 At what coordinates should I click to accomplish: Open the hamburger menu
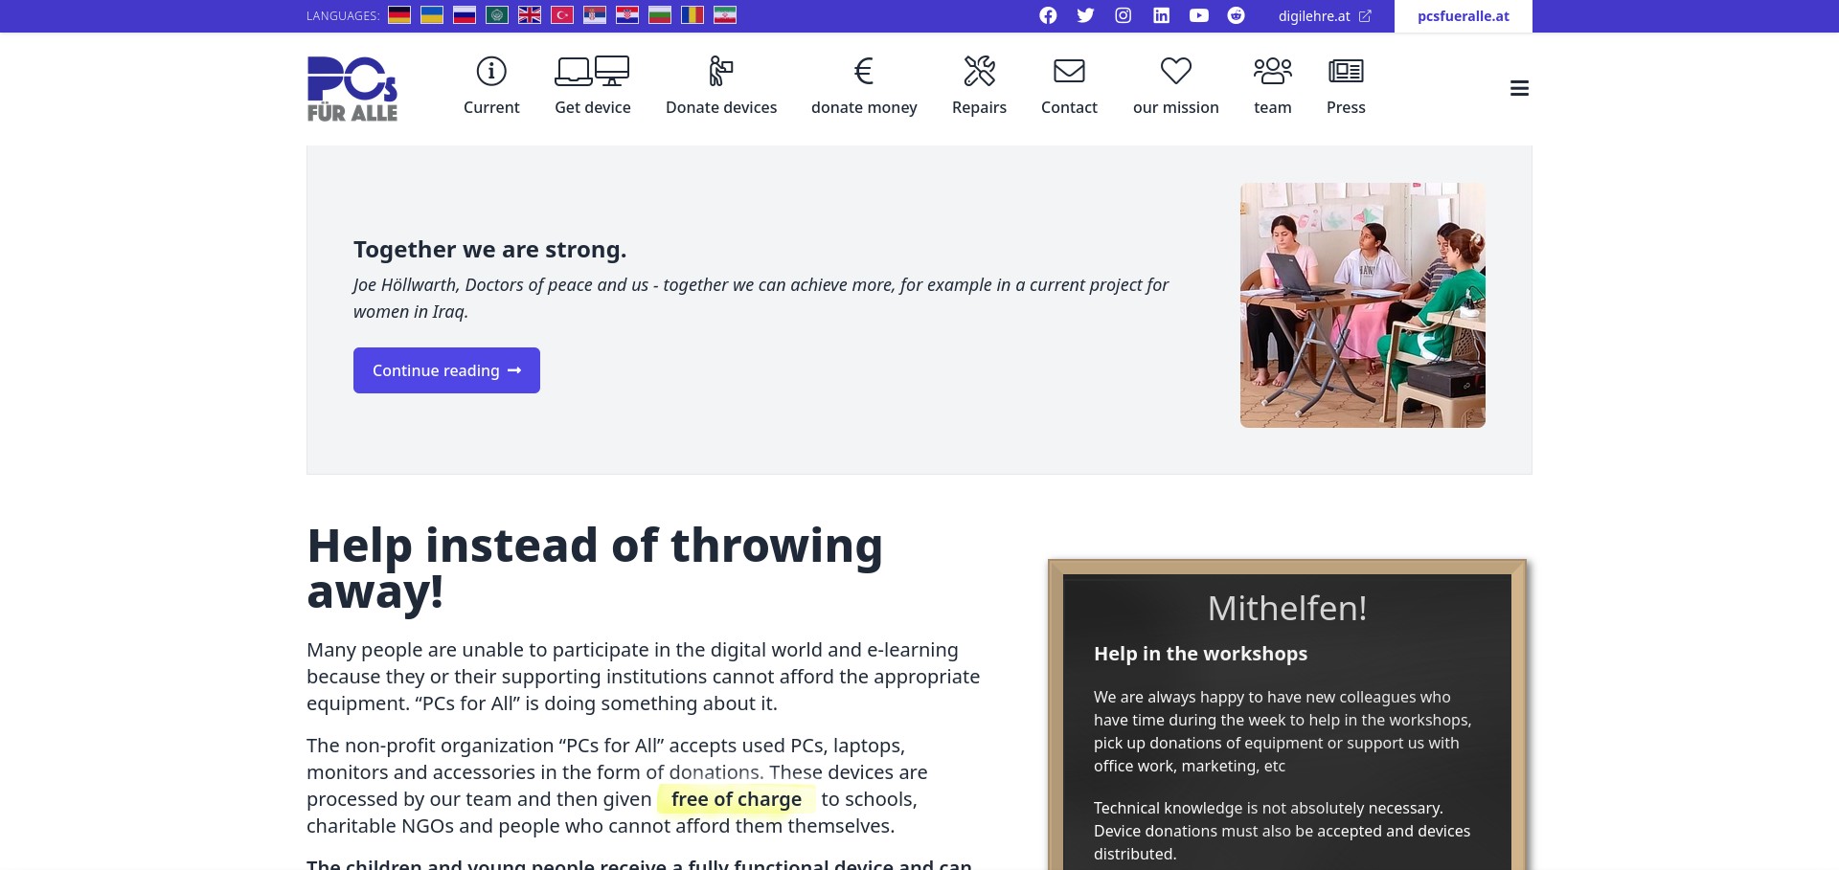(1519, 88)
